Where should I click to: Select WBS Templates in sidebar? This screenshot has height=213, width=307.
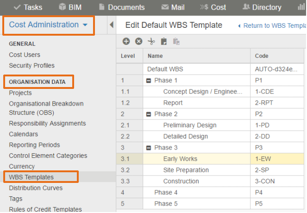(31, 177)
